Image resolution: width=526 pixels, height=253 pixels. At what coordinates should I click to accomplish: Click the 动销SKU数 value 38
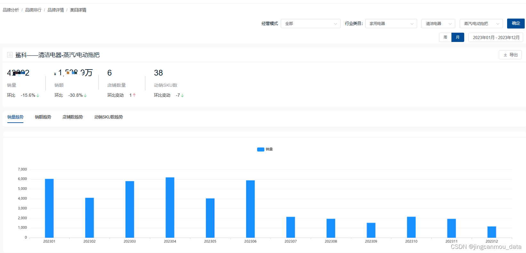tap(158, 73)
